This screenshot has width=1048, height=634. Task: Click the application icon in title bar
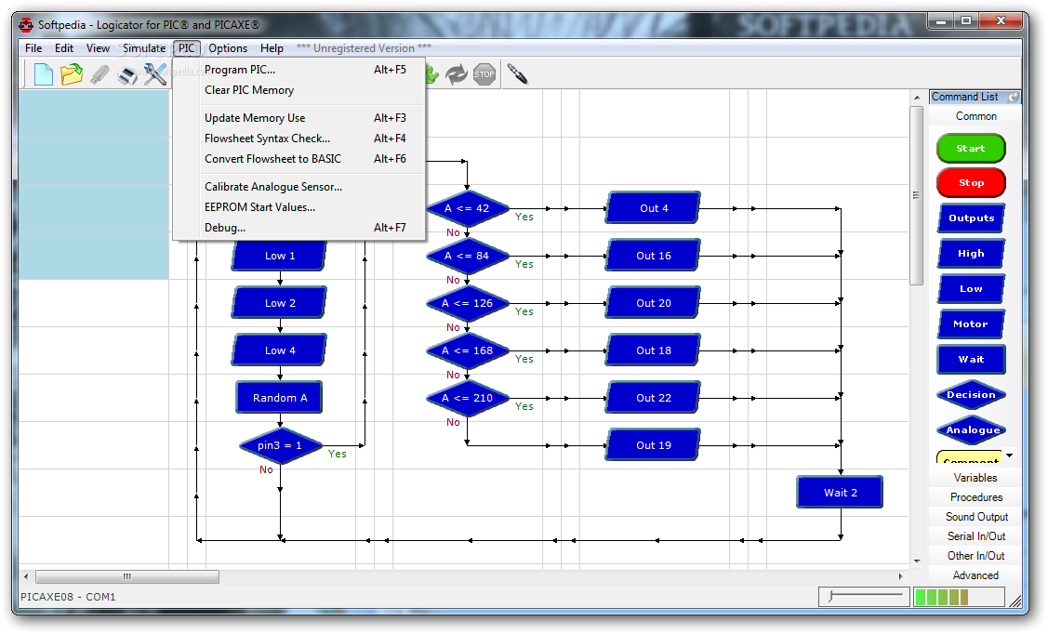pyautogui.click(x=25, y=25)
